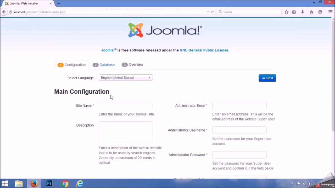Click the Main Configuration heading
The height and width of the screenshot is (188, 335).
(x=82, y=92)
